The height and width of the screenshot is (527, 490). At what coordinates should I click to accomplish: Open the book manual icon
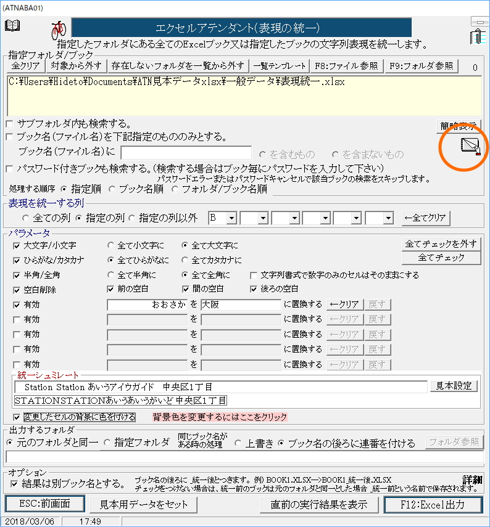(12, 26)
